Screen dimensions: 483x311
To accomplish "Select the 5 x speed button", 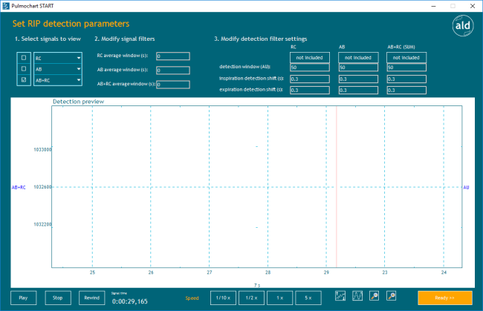I will point(308,298).
